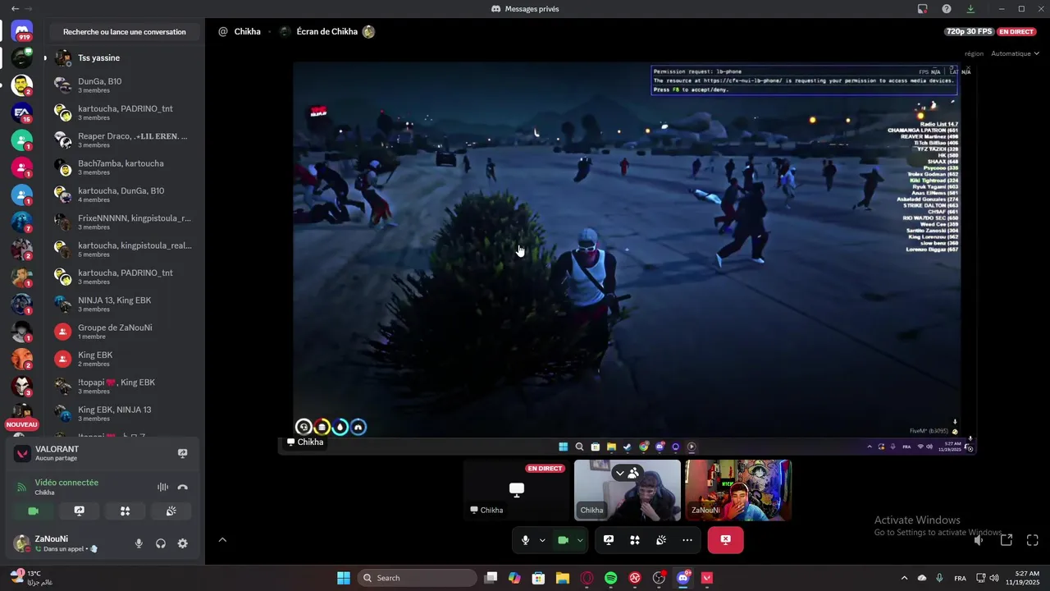
Task: Switch FRA keyboard language
Action: point(960,578)
